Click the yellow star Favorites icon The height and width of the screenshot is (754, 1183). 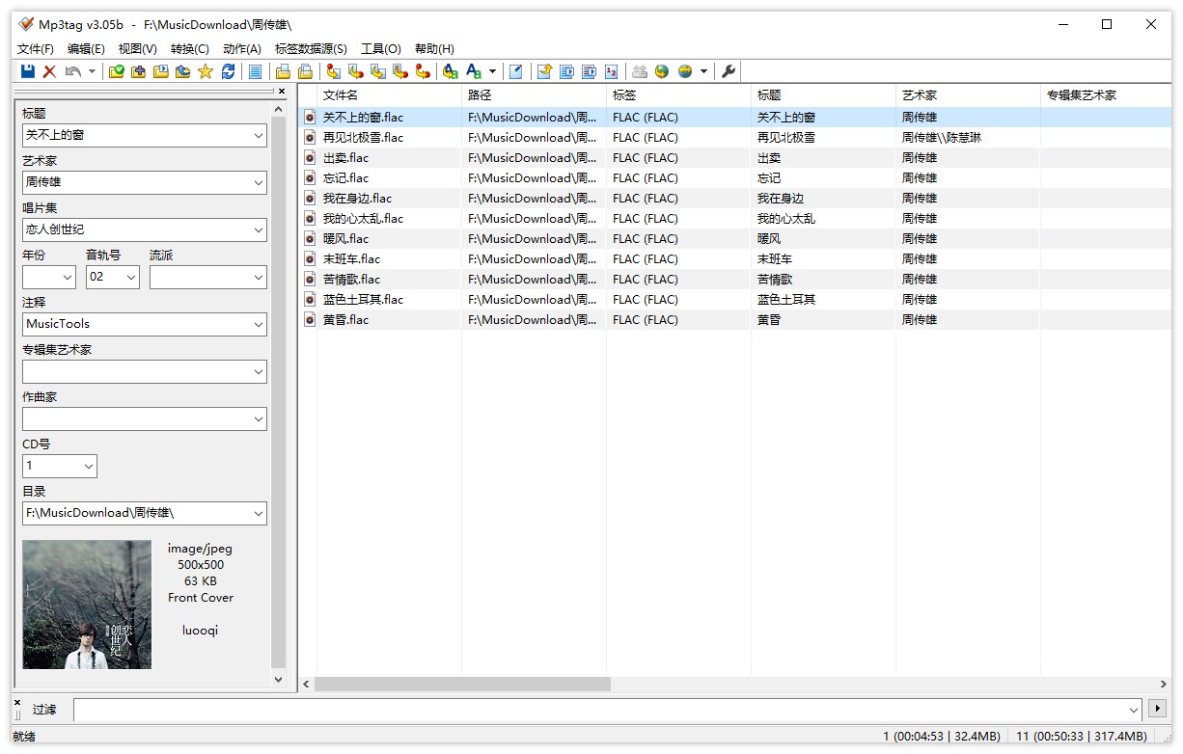point(206,71)
